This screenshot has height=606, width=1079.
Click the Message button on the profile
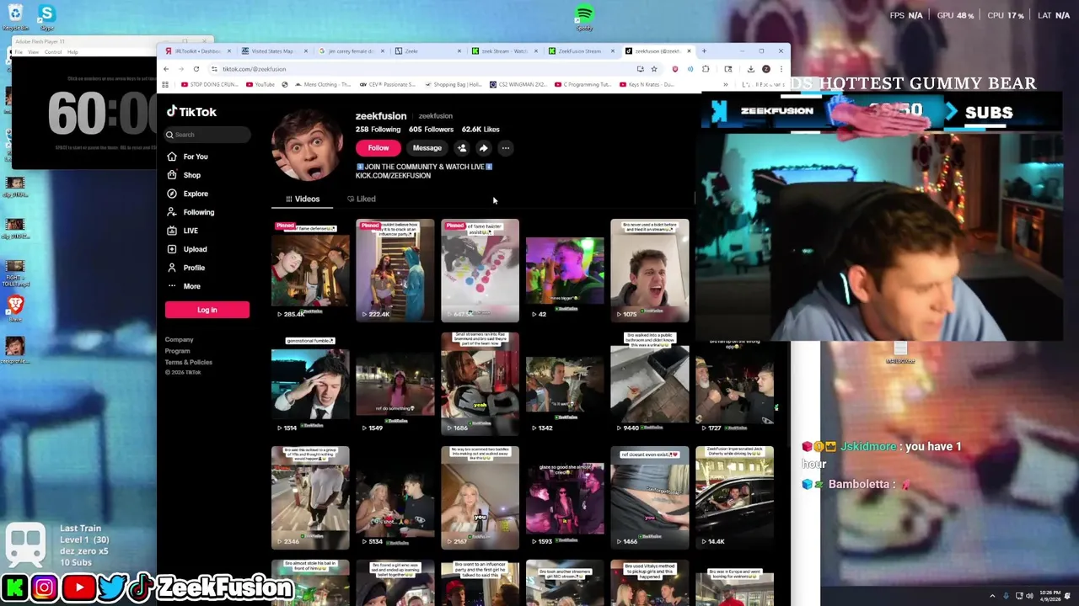(x=427, y=148)
